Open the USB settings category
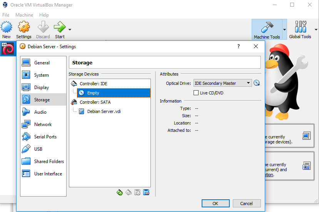The height and width of the screenshot is (212, 319). pyautogui.click(x=43, y=149)
